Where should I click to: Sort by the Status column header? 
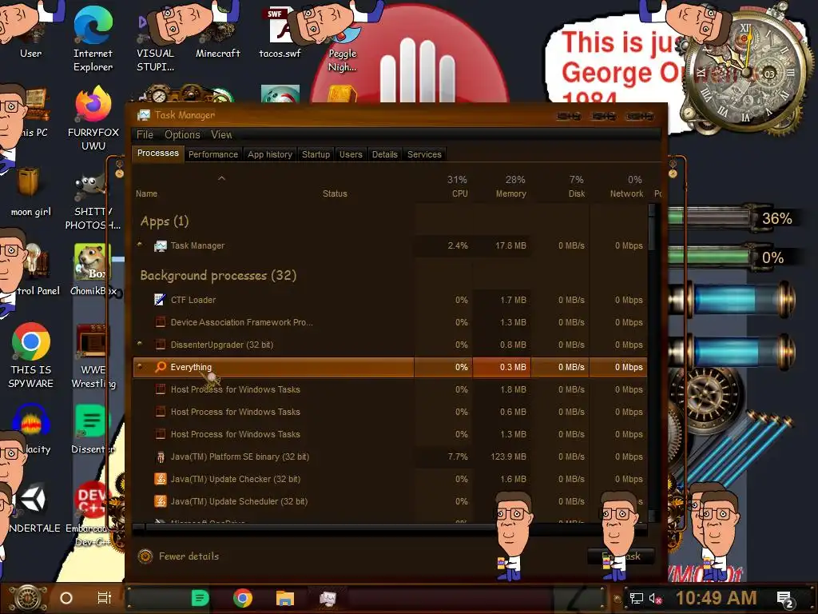[x=335, y=193]
